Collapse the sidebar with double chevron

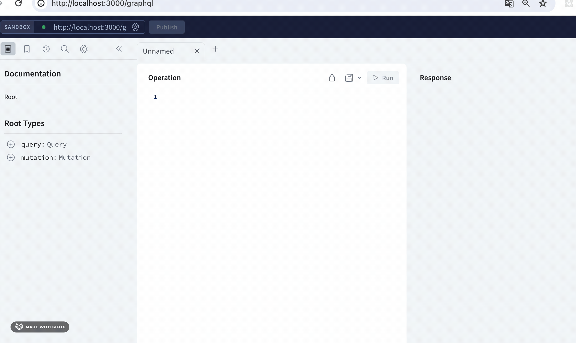[119, 49]
